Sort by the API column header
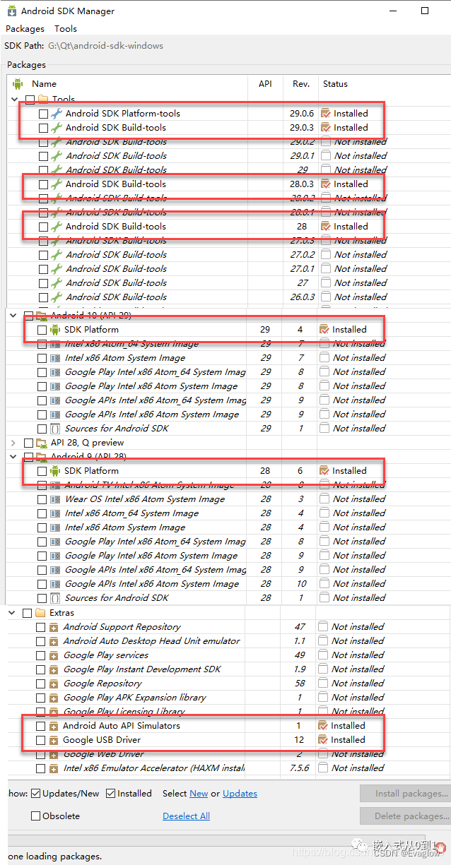The width and height of the screenshot is (451, 865). [265, 83]
